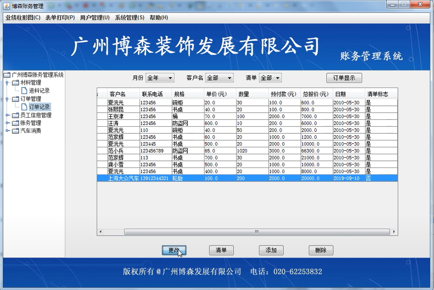This screenshot has width=434, height=290.
Task: Click the Java app icon in title bar
Action: click(x=6, y=6)
